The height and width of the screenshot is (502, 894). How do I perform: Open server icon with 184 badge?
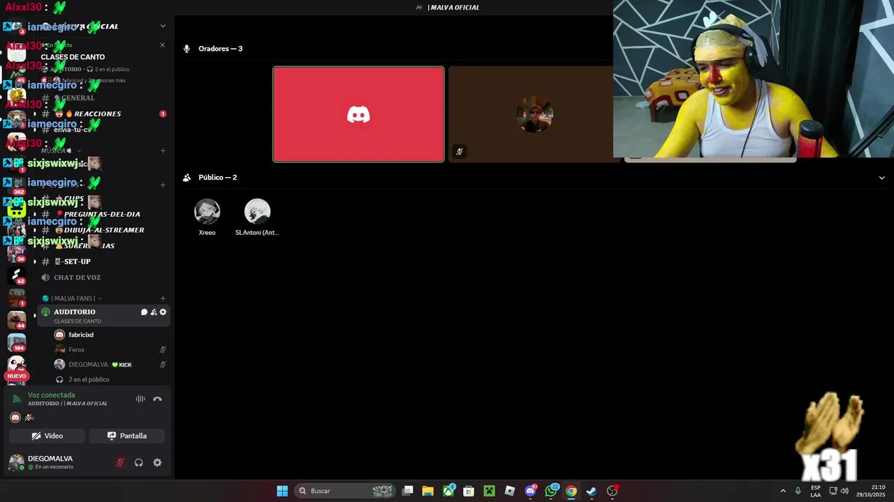tap(16, 342)
